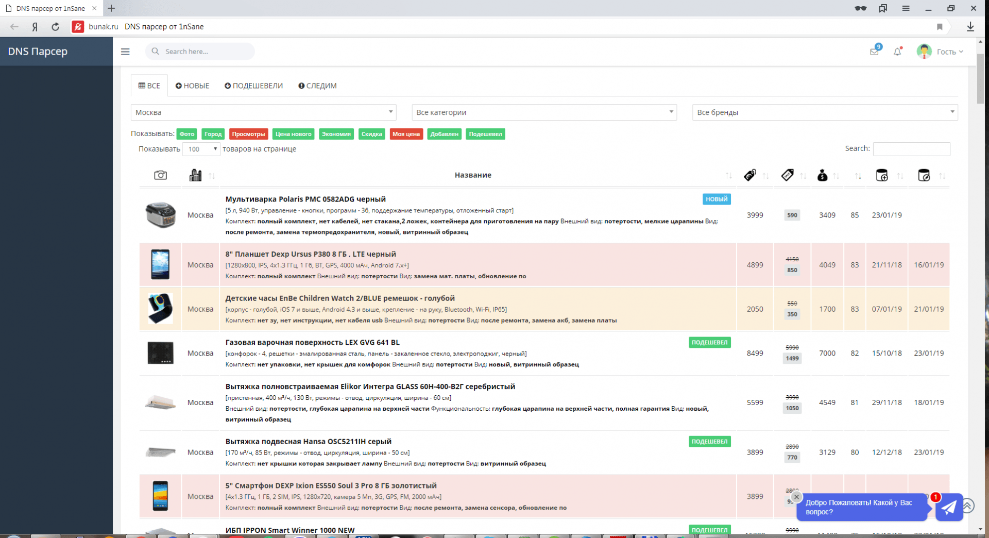Enable the Просмотры column
Image resolution: width=989 pixels, height=538 pixels.
pos(248,134)
